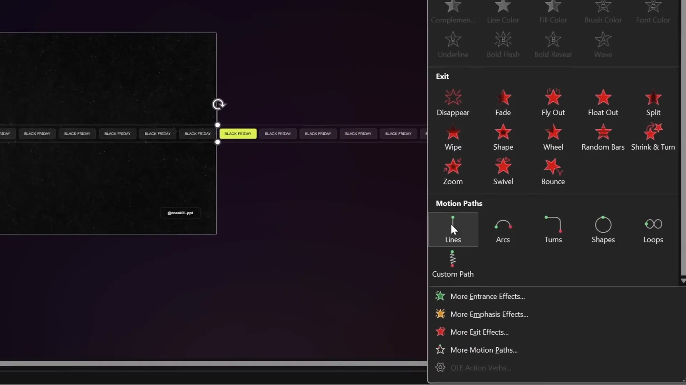Screen dimensions: 686x385
Task: Select the Shape exit effect
Action: pyautogui.click(x=503, y=137)
